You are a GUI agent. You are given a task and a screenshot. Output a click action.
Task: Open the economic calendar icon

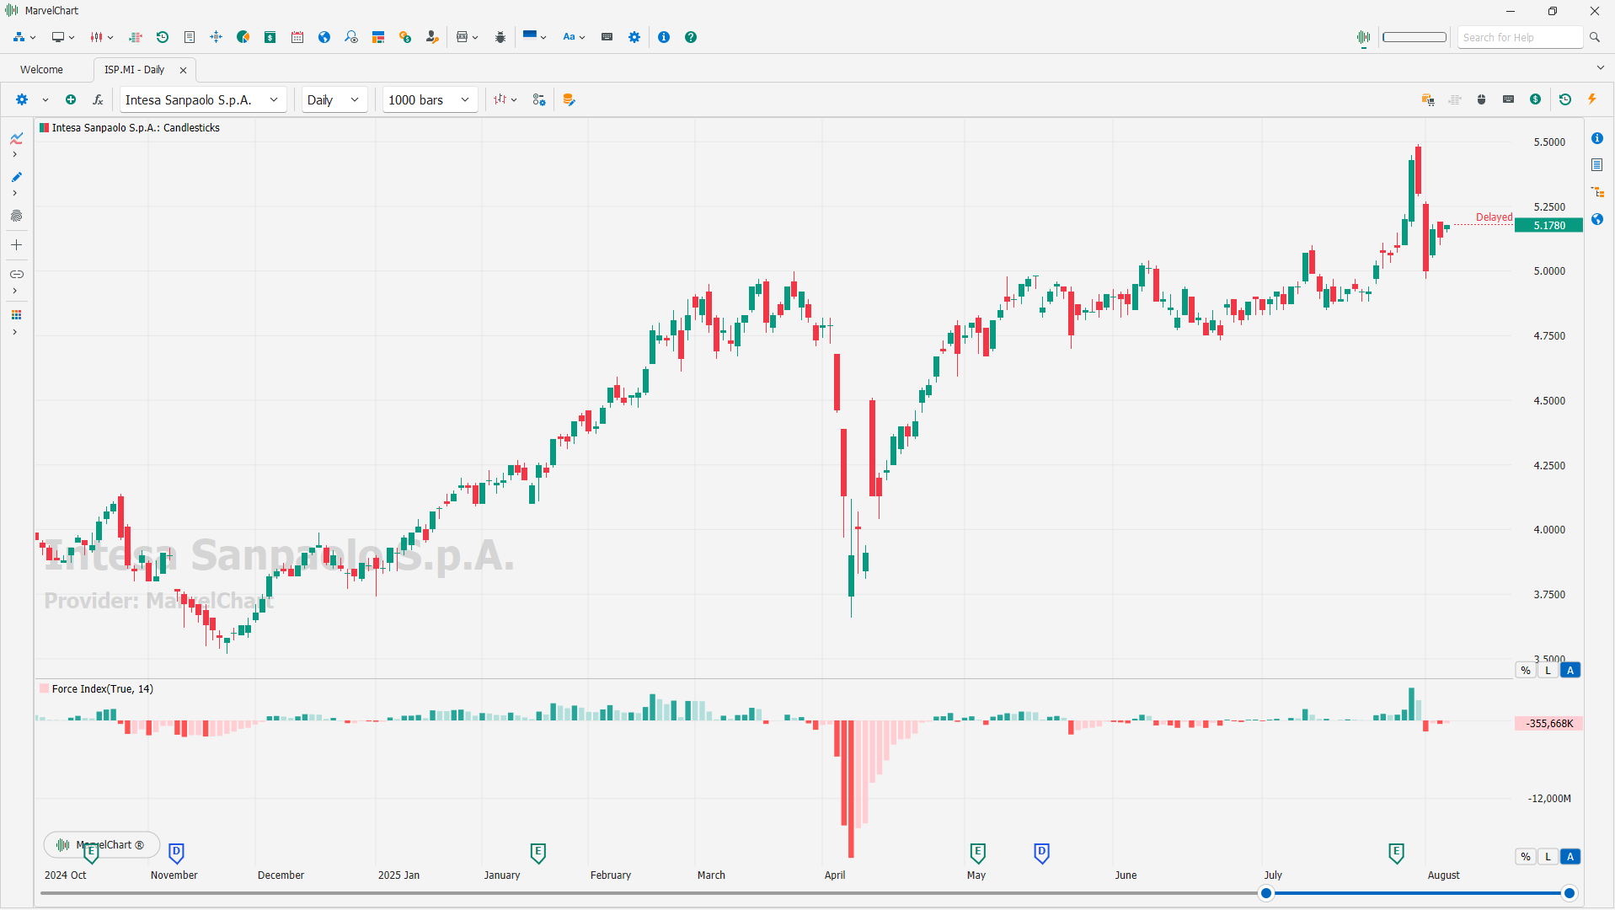(x=297, y=37)
